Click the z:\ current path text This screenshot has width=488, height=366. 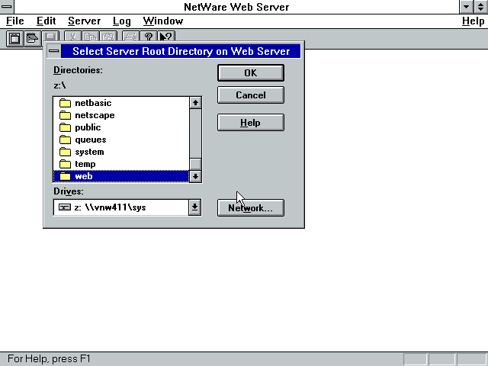[x=59, y=85]
